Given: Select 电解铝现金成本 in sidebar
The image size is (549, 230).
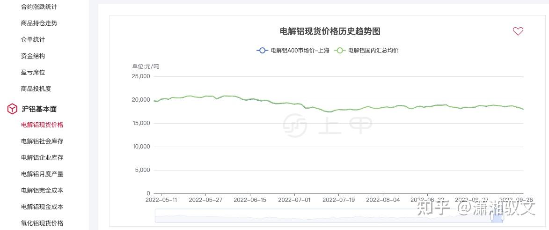Looking at the screenshot, I should (x=42, y=207).
